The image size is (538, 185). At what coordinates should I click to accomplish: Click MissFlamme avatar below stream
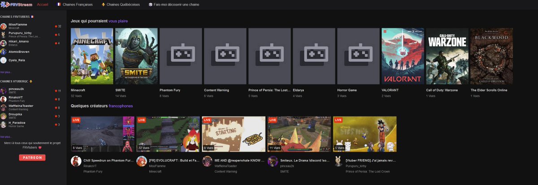coord(142,162)
